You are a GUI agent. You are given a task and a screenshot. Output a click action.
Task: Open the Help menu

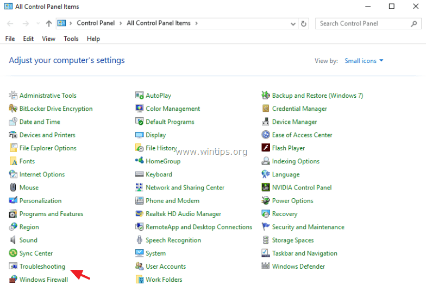93,39
